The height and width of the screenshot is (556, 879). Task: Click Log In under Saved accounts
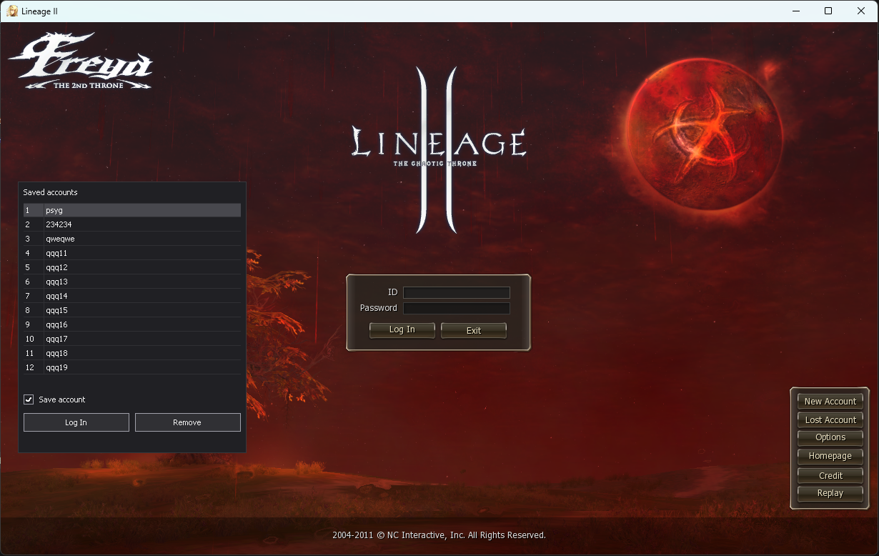76,422
